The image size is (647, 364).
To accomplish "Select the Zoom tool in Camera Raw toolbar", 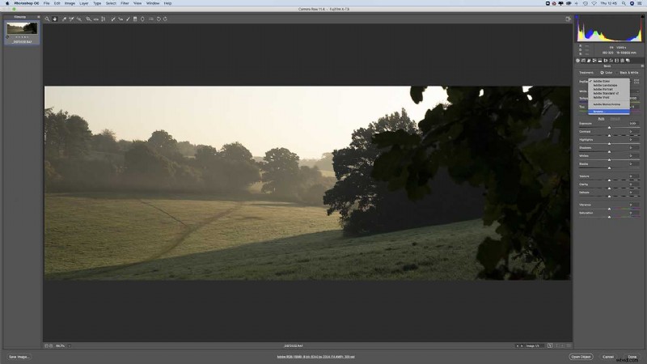I will tap(47, 19).
